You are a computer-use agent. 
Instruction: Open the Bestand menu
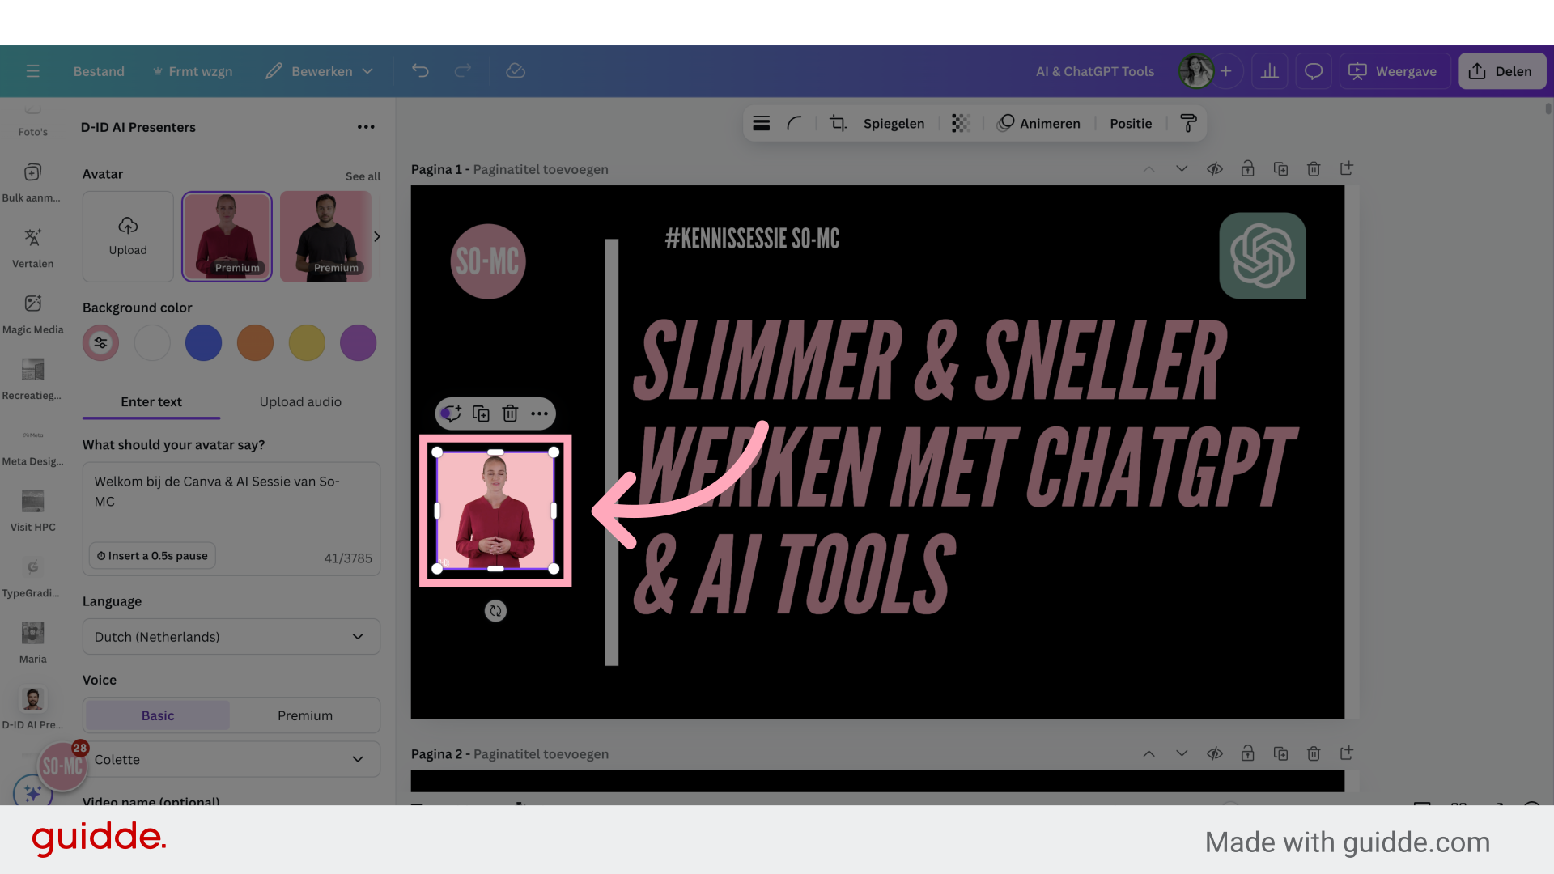pos(99,71)
